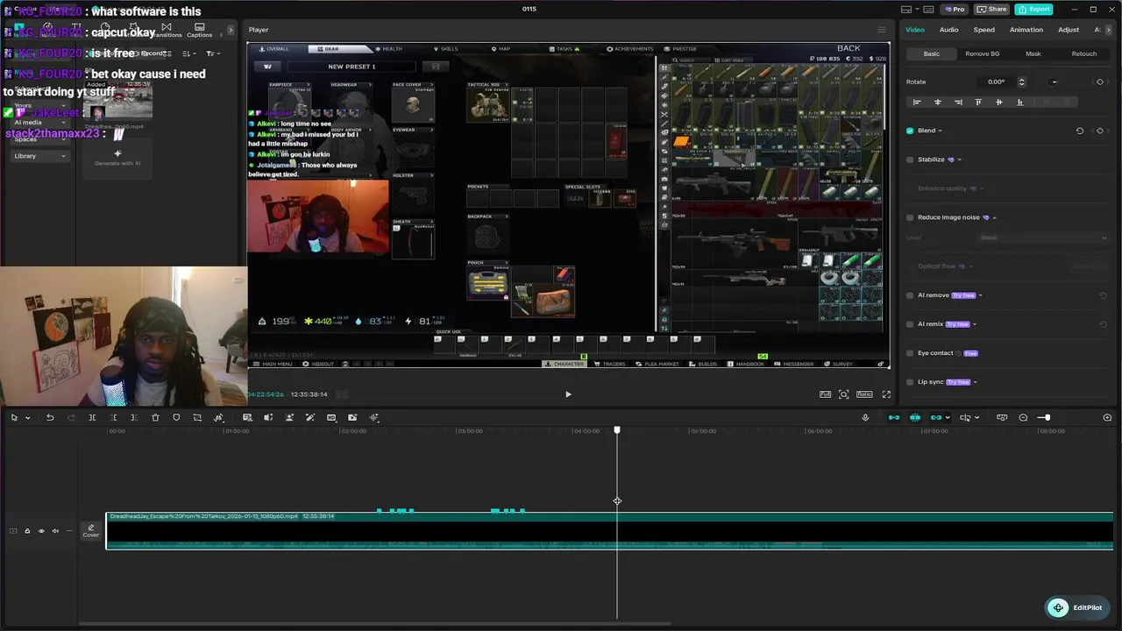Expand the AI remix options arrow
1122x631 pixels.
tap(975, 324)
